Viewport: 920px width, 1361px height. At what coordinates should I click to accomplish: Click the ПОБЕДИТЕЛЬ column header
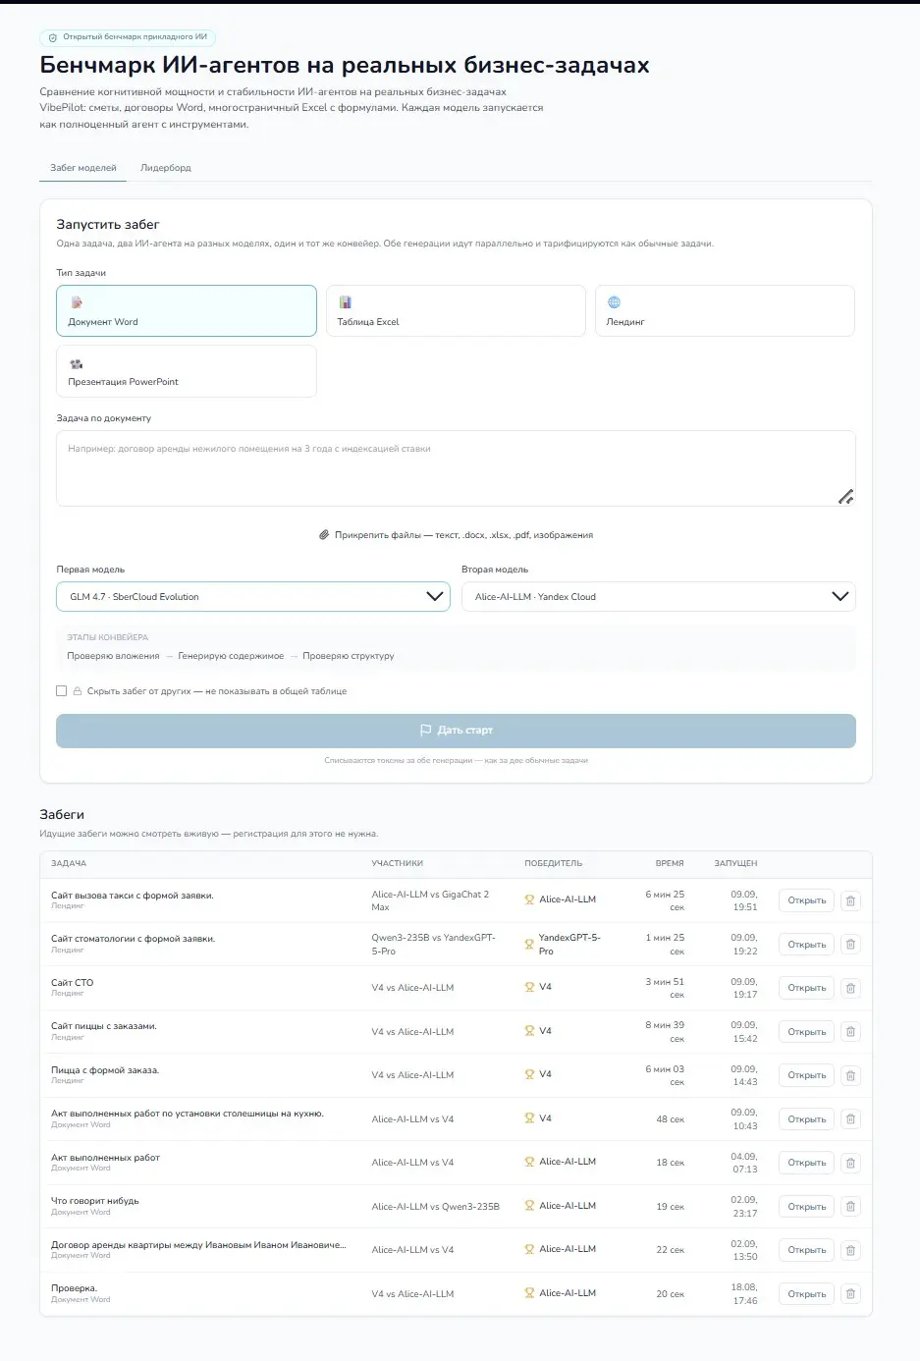[553, 863]
